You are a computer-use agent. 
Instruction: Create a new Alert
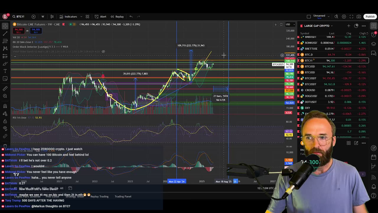point(100,17)
